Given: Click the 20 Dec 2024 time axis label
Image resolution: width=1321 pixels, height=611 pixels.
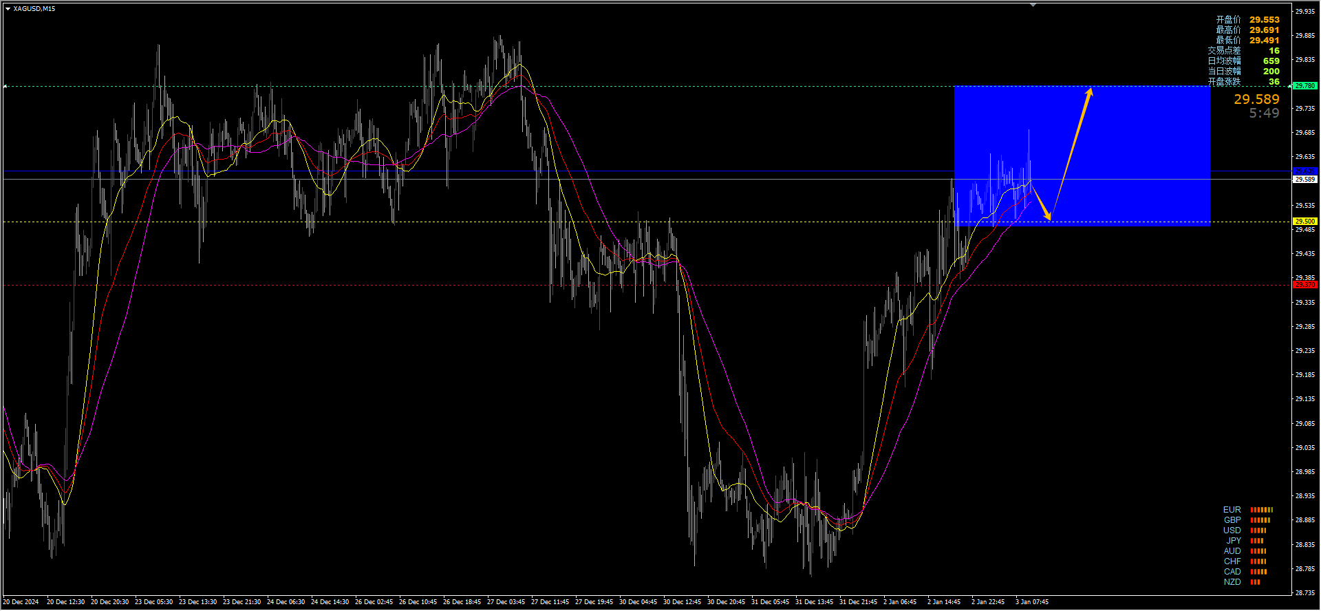Looking at the screenshot, I should click(x=21, y=603).
